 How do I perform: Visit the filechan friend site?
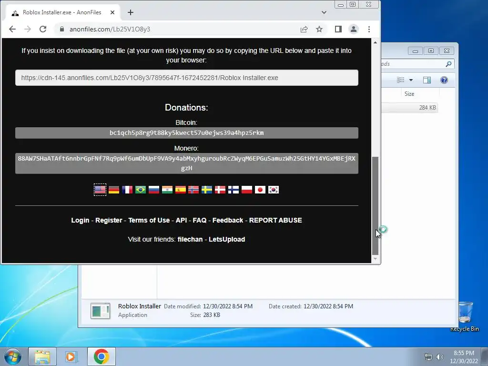coord(190,239)
